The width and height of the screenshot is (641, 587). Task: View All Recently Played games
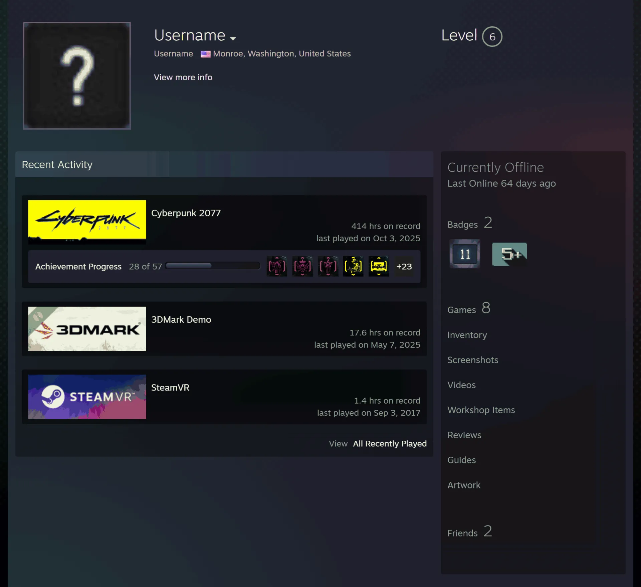[390, 444]
